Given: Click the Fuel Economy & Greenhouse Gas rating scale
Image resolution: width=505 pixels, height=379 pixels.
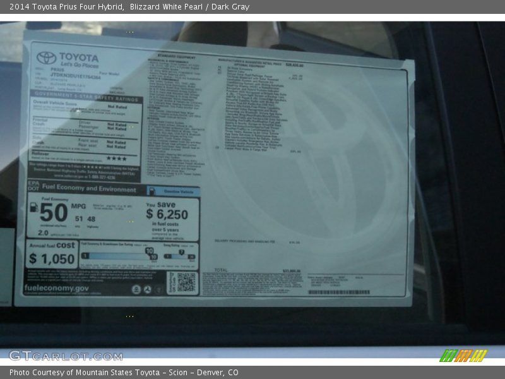Looking at the screenshot, I should point(119,255).
